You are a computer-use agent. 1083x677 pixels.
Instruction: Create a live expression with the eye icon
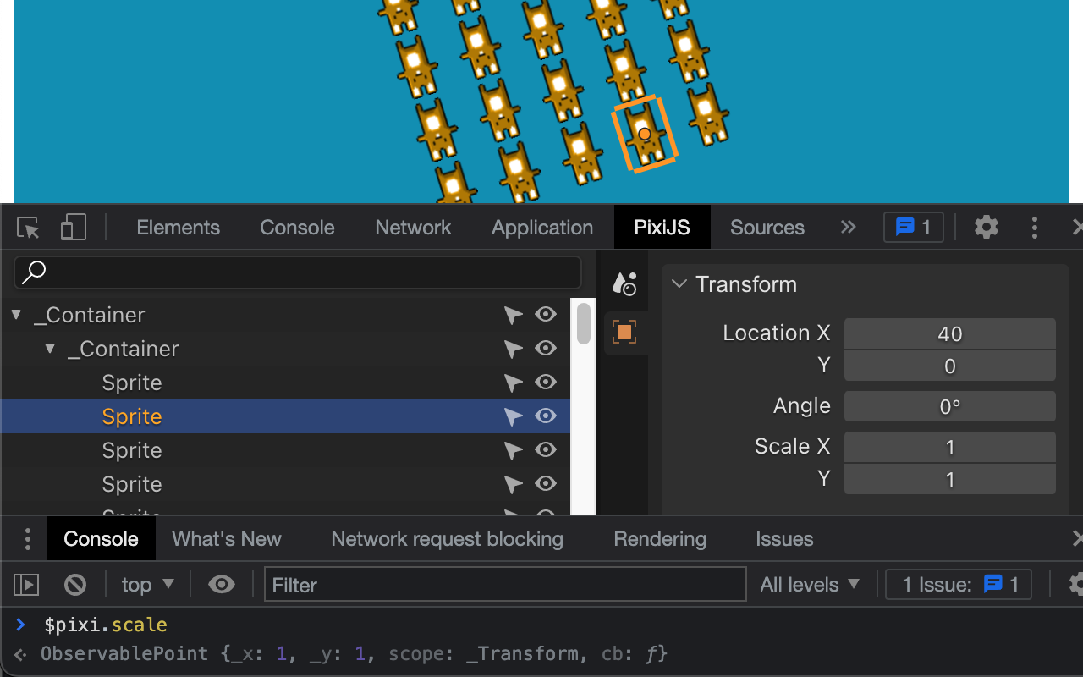coord(222,584)
